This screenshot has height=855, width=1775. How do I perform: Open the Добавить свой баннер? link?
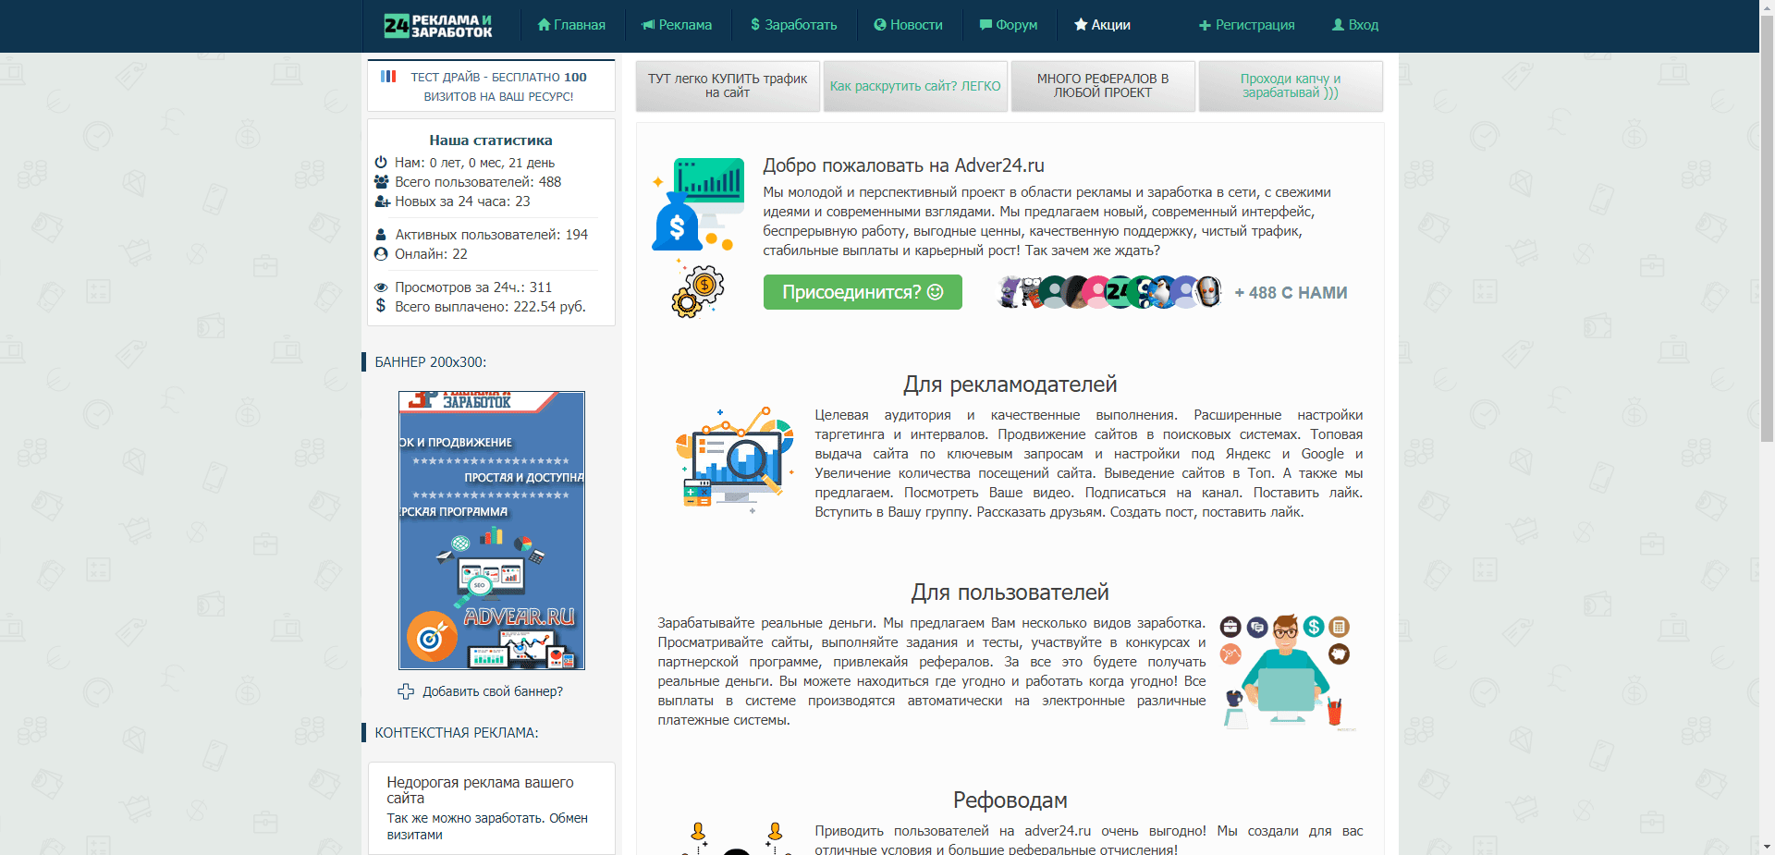pos(492,690)
